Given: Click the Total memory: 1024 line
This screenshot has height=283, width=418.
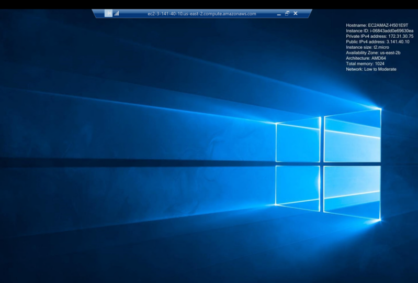Looking at the screenshot, I should pos(365,63).
